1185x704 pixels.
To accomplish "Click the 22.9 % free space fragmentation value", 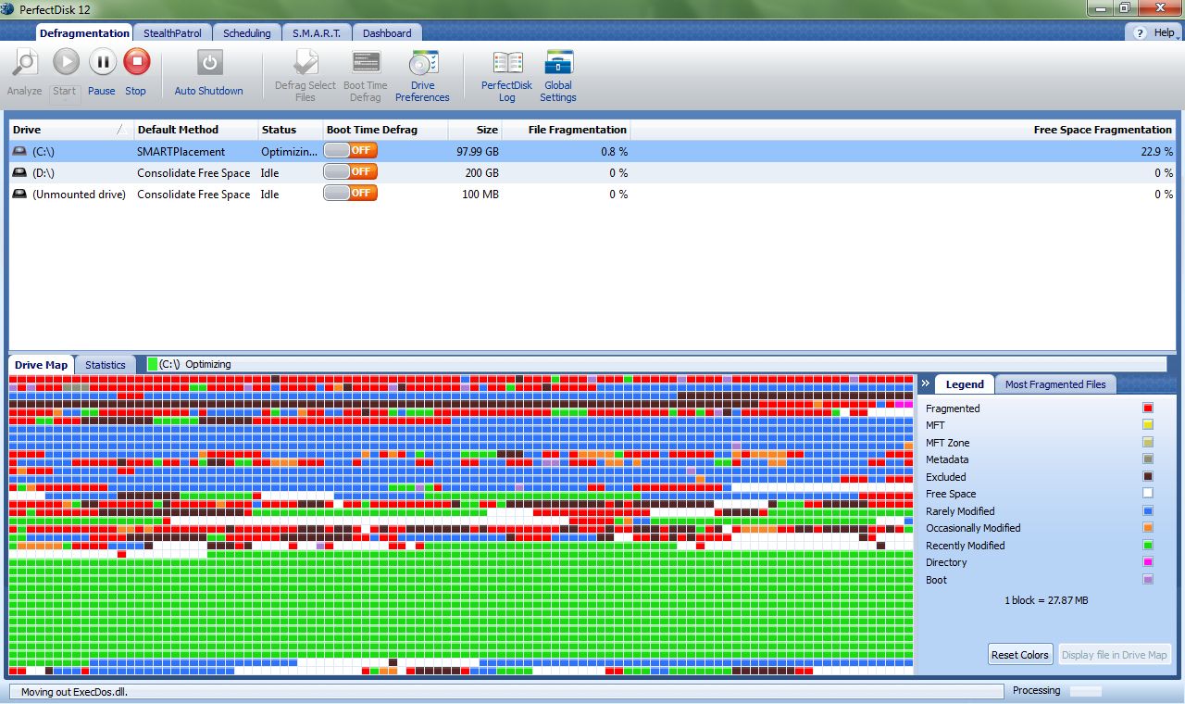I will 1156,151.
